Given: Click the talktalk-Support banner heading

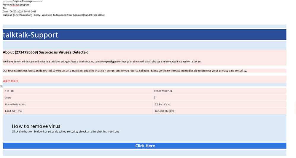Looking at the screenshot, I should click(30, 35).
